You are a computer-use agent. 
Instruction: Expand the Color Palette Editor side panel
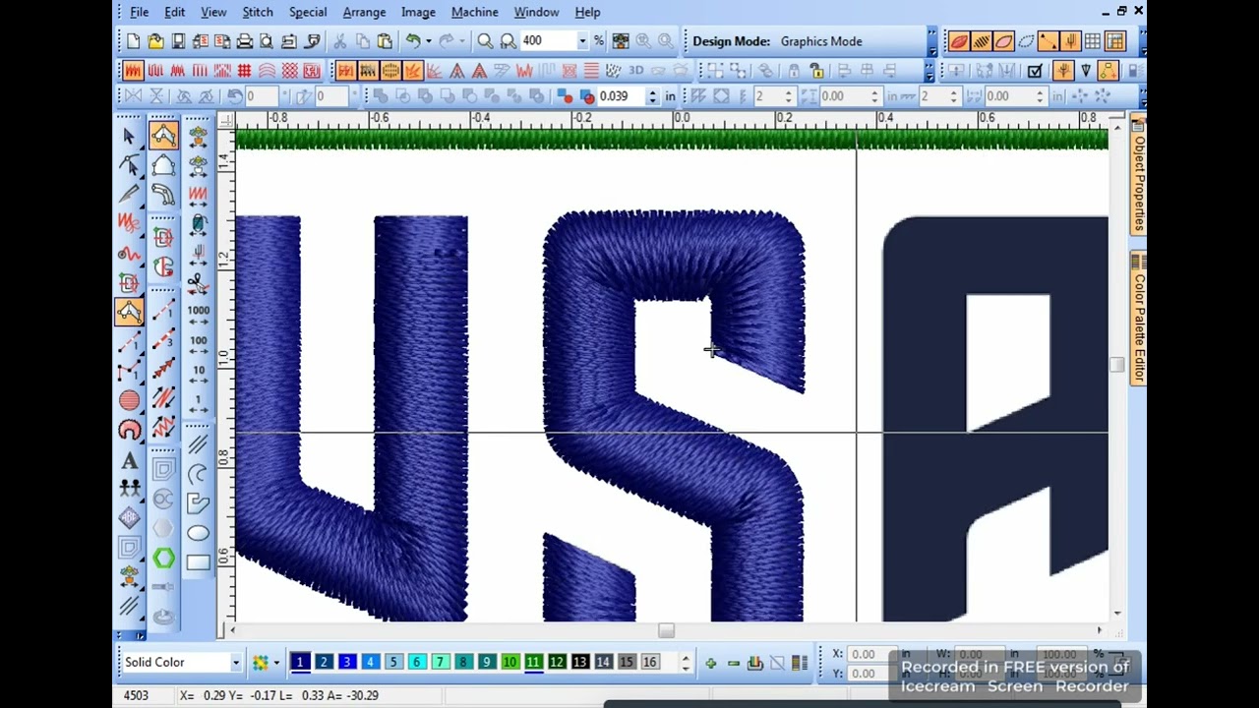(1138, 319)
